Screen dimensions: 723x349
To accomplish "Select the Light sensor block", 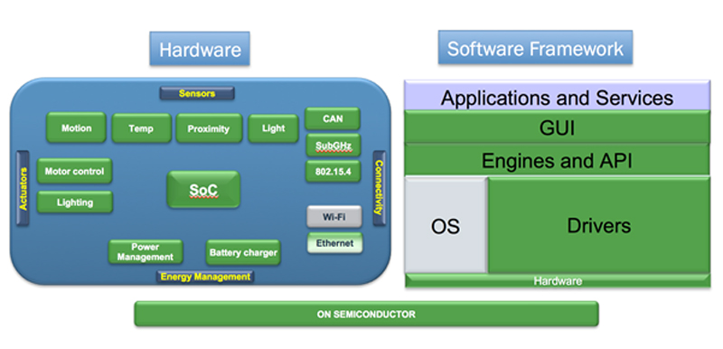I will pos(273,128).
